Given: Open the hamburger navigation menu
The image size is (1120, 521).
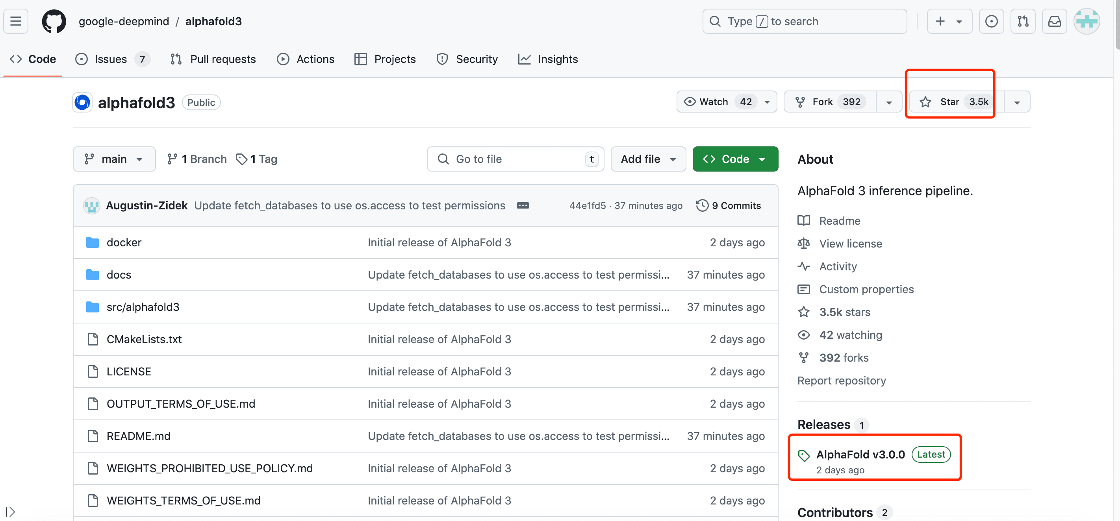Looking at the screenshot, I should point(16,21).
